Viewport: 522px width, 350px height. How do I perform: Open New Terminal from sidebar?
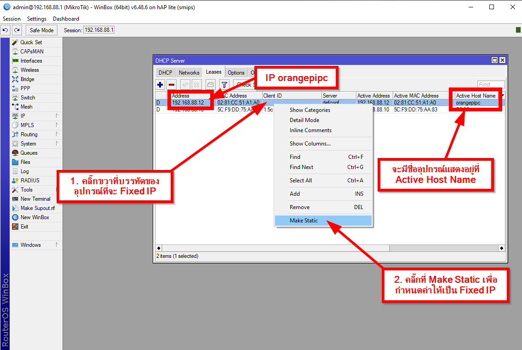[33, 198]
